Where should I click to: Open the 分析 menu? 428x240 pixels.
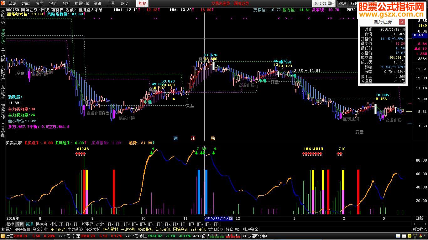66,3
